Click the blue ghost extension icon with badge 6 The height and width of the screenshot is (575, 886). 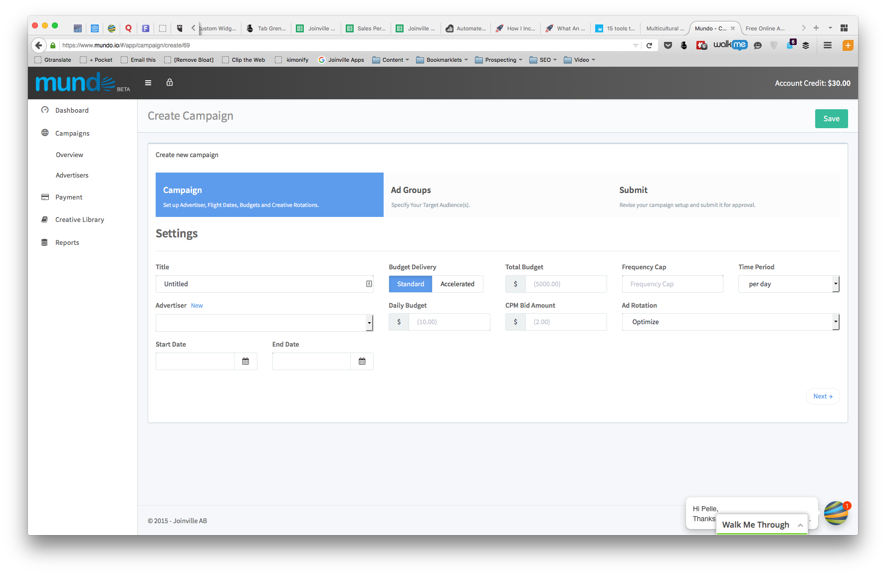791,44
